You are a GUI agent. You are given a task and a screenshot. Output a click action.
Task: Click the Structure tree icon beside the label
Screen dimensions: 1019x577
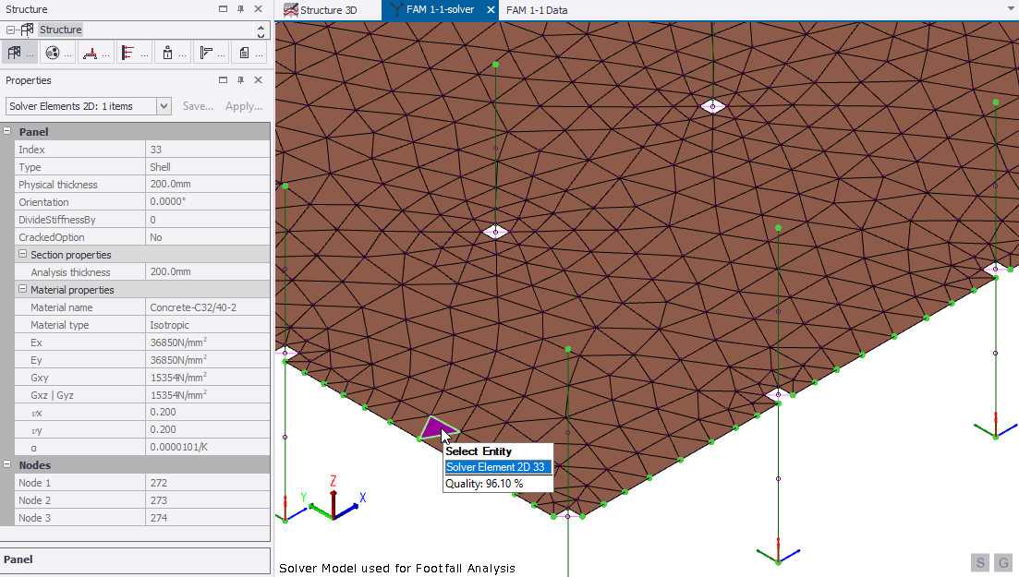click(x=27, y=29)
